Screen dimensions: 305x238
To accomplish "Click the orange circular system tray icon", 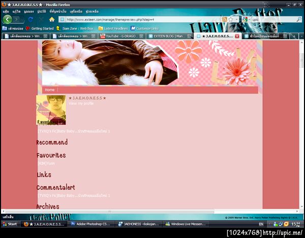I will [x=286, y=224].
